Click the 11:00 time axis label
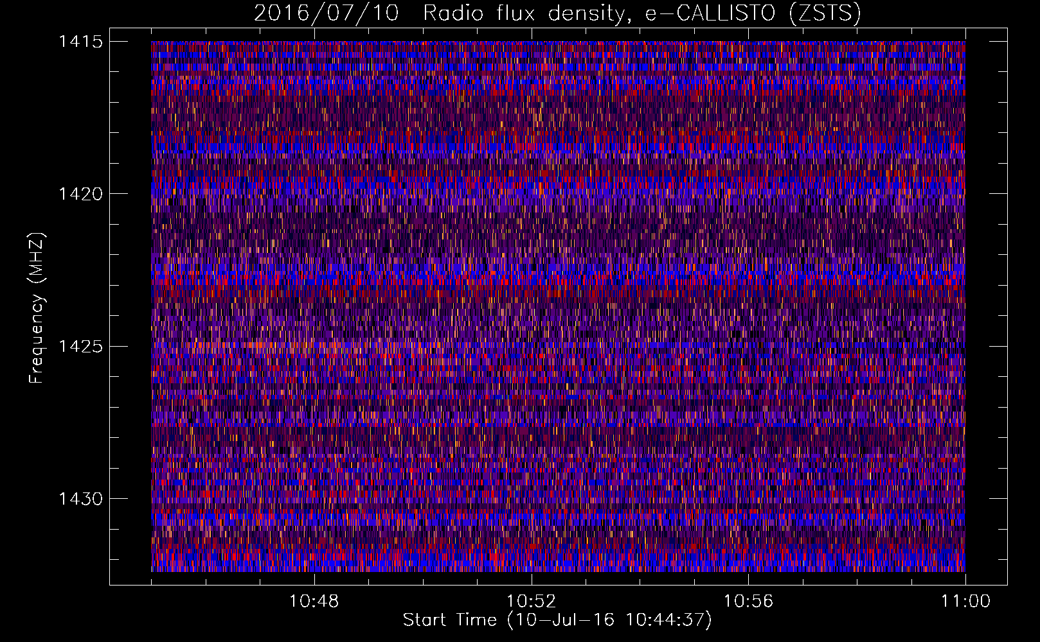The image size is (1040, 642). pyautogui.click(x=965, y=602)
